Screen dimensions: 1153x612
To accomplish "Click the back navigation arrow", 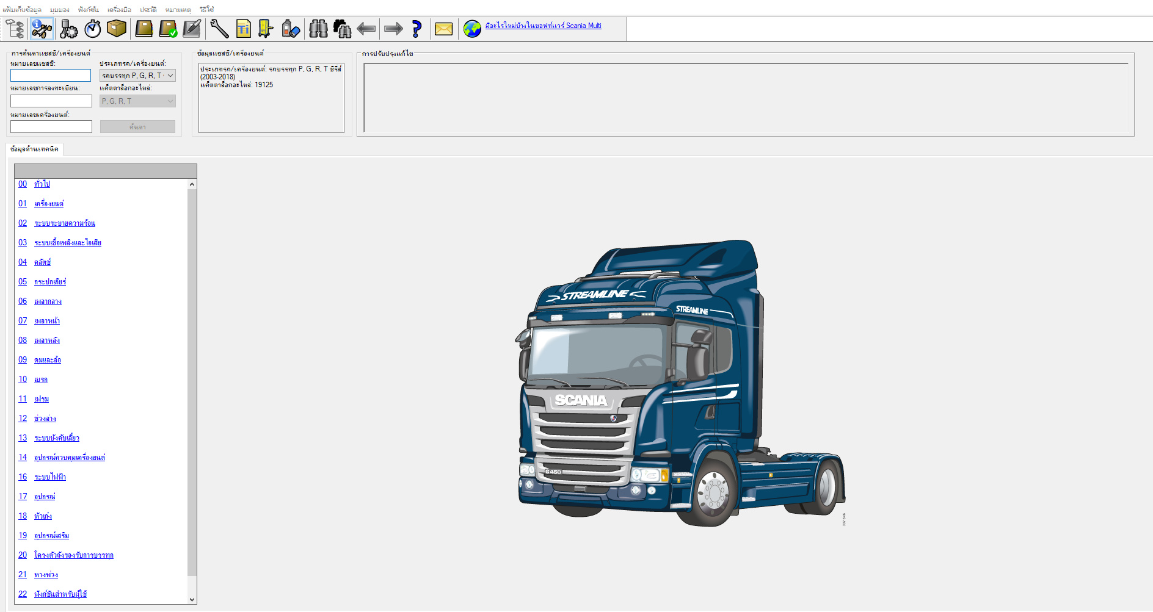I will click(366, 29).
